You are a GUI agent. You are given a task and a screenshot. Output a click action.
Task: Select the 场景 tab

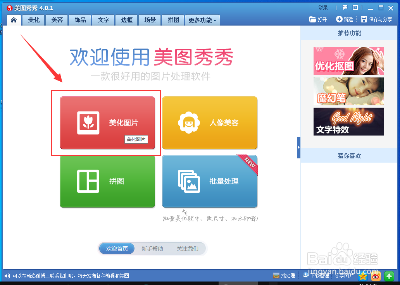150,20
